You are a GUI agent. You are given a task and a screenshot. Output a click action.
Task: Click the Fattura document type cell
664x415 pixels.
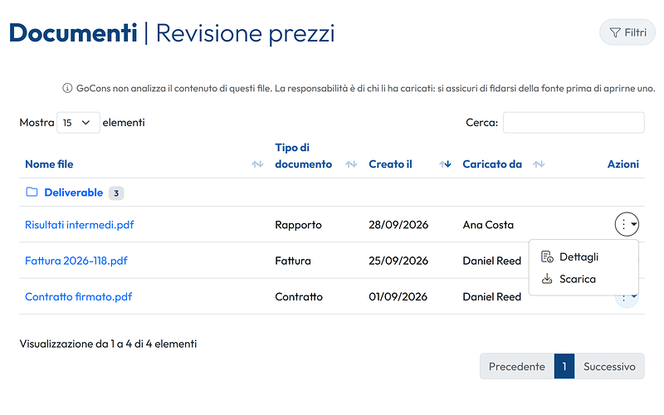click(x=293, y=261)
